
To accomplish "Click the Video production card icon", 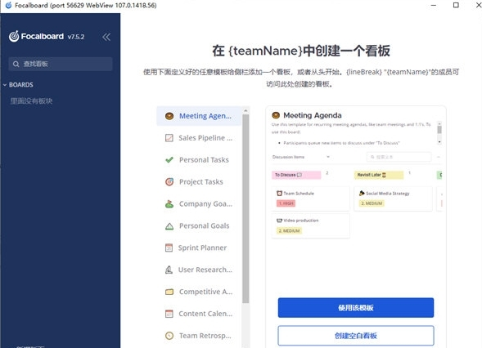I will 279,221.
